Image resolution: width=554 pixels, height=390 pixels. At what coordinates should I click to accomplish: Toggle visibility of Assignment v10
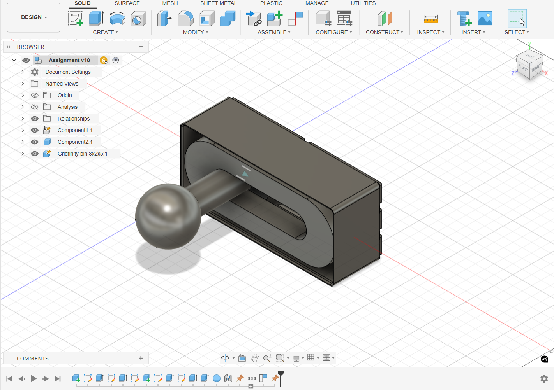point(26,60)
